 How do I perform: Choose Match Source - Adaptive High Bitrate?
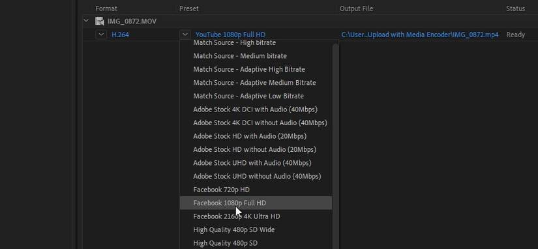(x=256, y=69)
